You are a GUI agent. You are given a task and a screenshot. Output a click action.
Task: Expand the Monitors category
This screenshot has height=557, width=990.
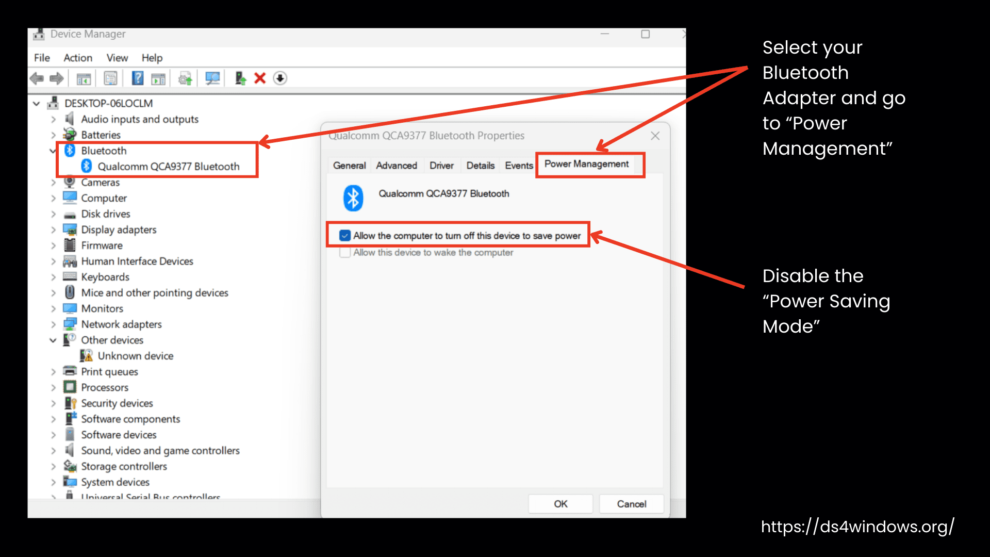click(53, 309)
